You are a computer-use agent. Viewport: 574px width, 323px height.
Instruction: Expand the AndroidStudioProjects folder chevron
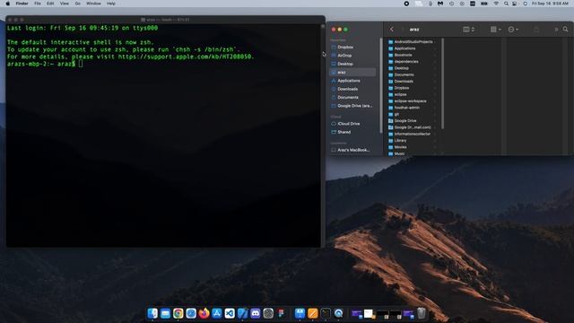pyautogui.click(x=435, y=42)
